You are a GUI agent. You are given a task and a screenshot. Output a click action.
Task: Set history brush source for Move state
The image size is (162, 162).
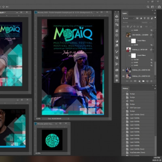click(x=124, y=101)
